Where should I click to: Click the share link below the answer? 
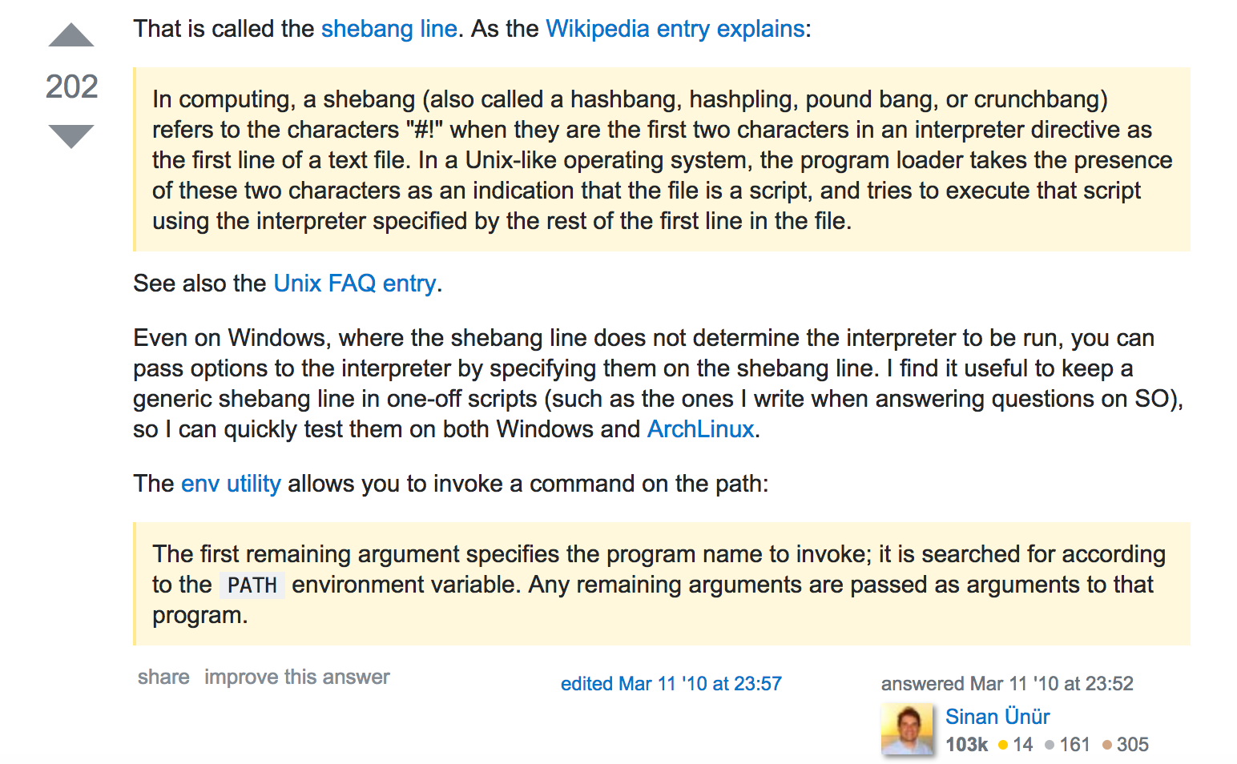coord(163,677)
